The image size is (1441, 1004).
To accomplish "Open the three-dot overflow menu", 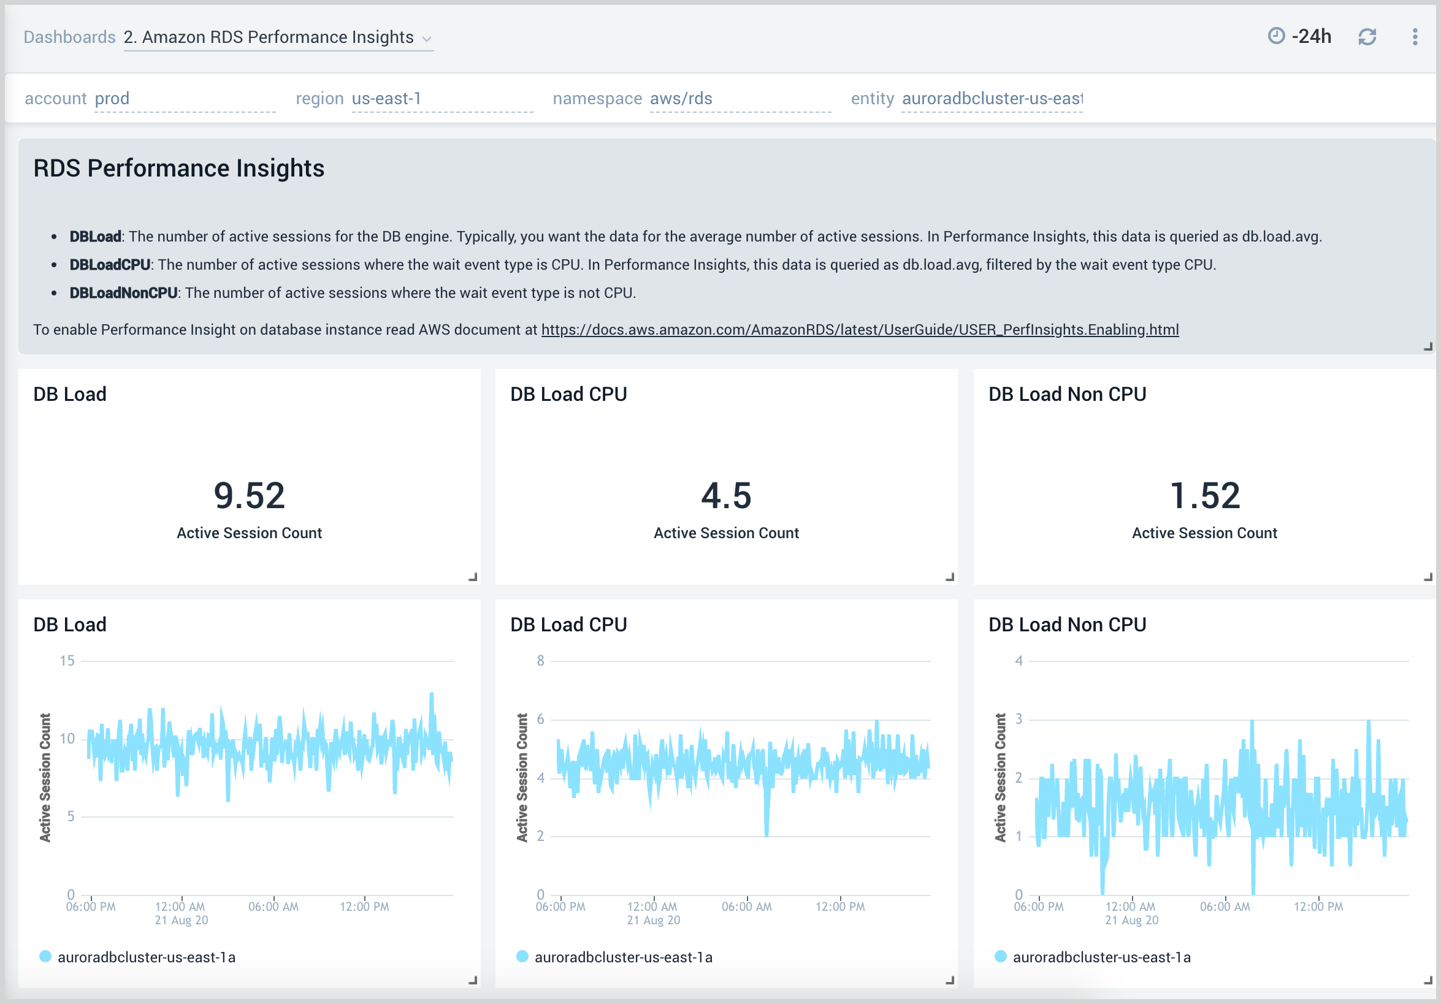I will tap(1415, 37).
